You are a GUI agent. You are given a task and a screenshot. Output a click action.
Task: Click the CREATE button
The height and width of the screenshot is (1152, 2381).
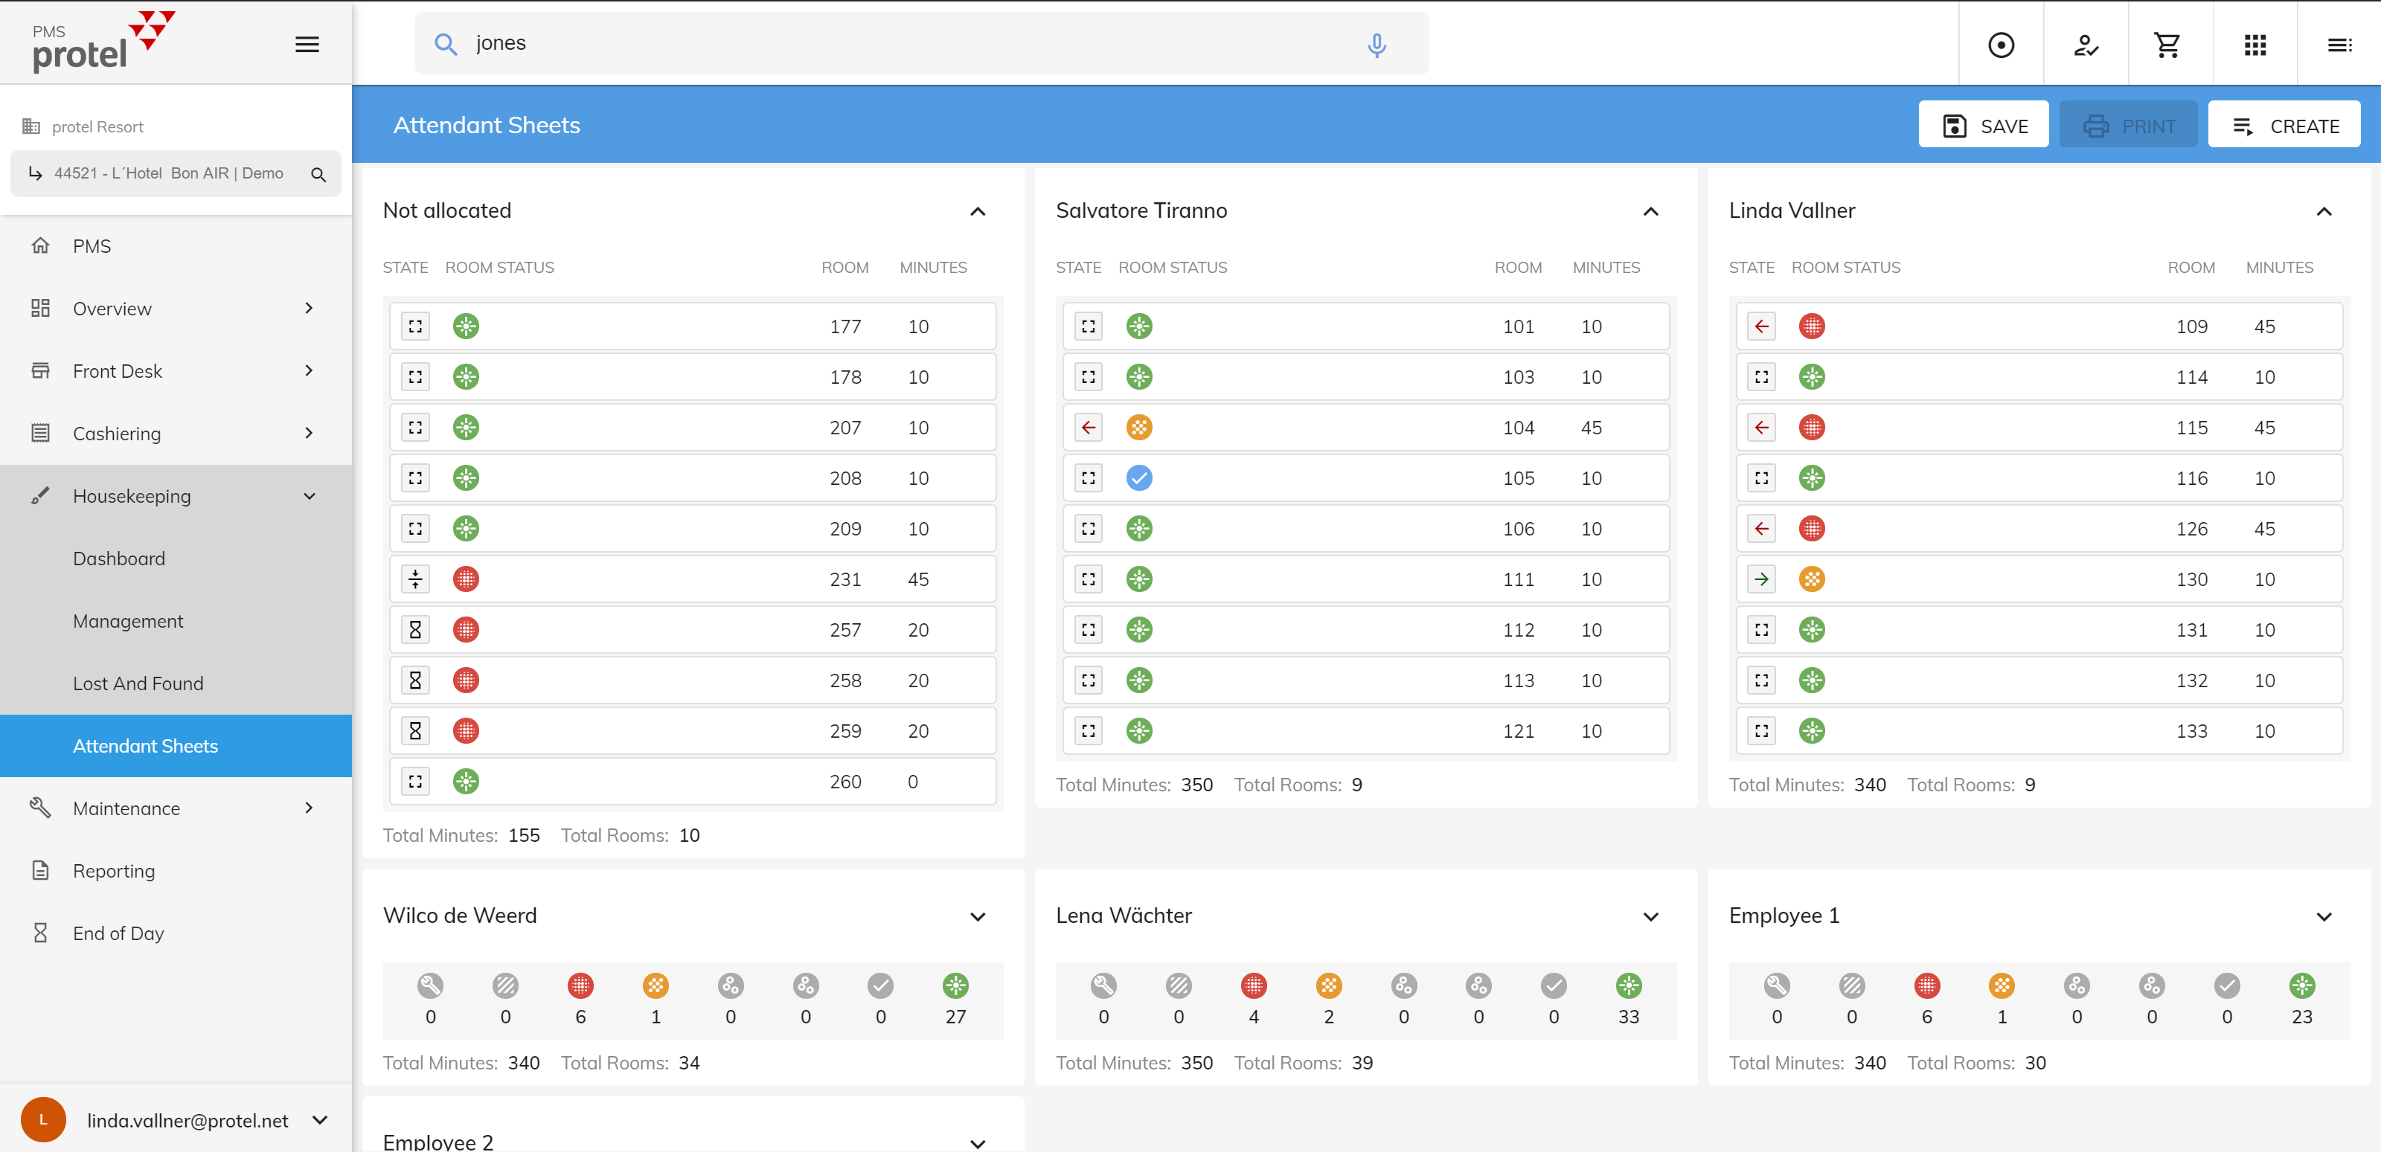tap(2283, 126)
